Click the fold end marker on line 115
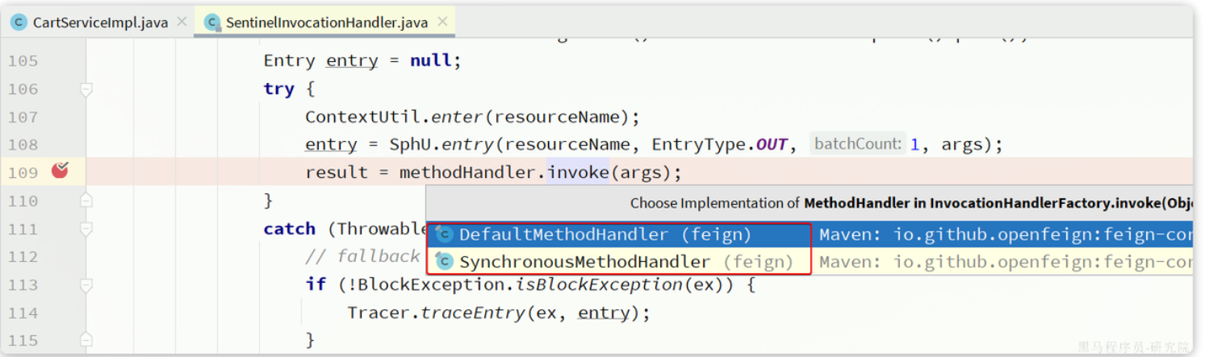Image resolution: width=1205 pixels, height=357 pixels. (86, 340)
